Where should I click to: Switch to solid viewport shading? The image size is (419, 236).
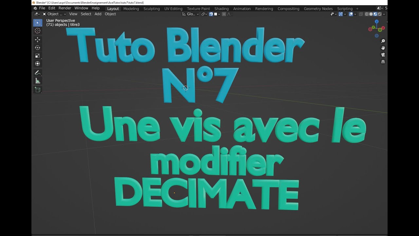point(371,14)
